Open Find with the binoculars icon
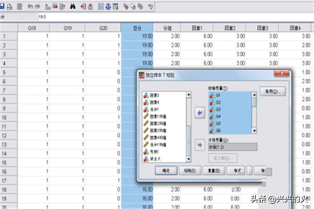This screenshot has height=209, width=314. (72, 6)
